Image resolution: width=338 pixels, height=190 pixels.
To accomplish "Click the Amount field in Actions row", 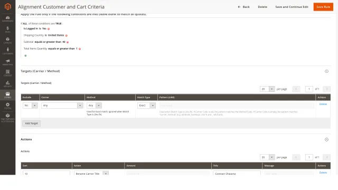I will pyautogui.click(x=168, y=174).
